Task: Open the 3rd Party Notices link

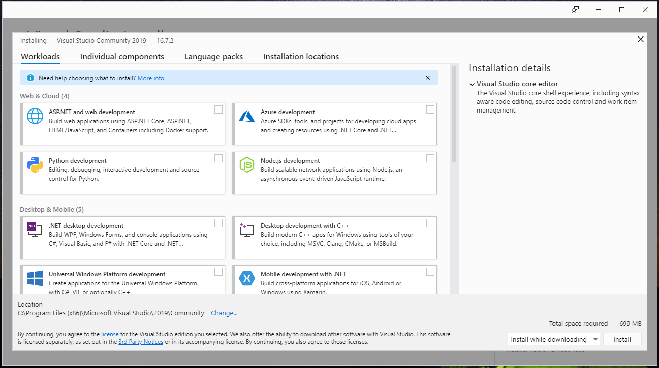Action: [x=141, y=342]
